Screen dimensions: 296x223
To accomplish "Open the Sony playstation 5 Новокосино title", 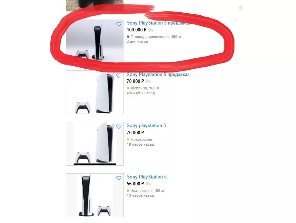I will pyautogui.click(x=146, y=126).
